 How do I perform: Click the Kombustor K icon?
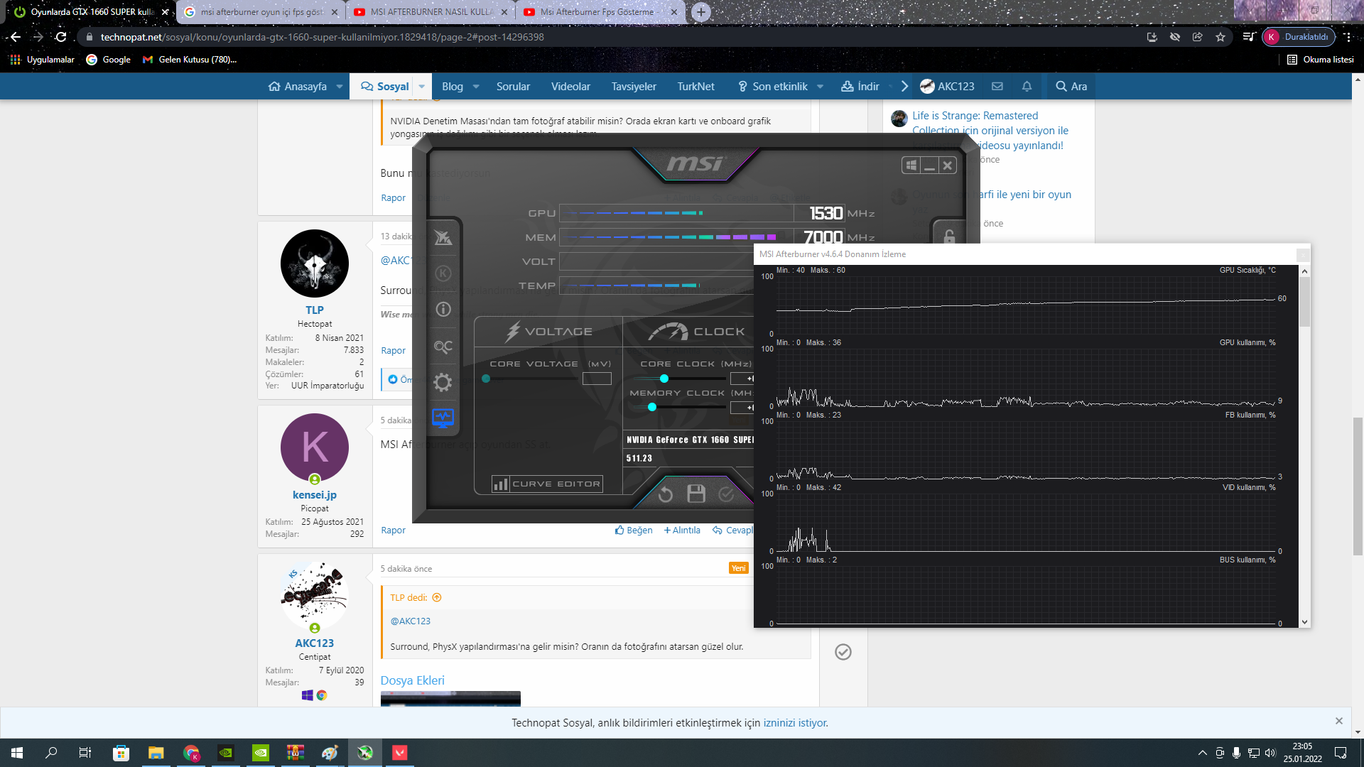[x=443, y=273]
